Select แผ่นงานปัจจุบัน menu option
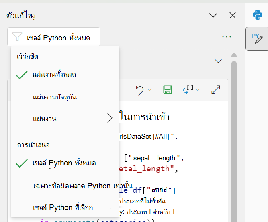268x222 pixels. (x=65, y=97)
